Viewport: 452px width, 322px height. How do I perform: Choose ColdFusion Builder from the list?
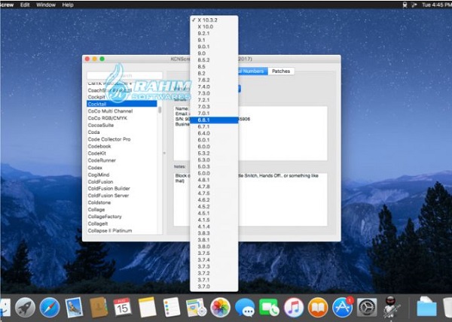(121, 188)
